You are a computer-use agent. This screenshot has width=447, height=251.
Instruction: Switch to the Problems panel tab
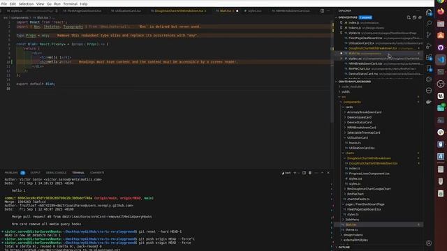click(11, 173)
